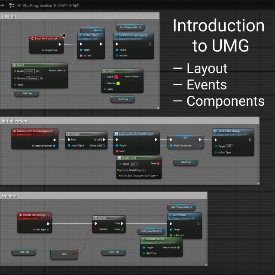275x275 pixels.
Task: Select Stat Progress Bar variable in Update section
Action: [x=181, y=207]
